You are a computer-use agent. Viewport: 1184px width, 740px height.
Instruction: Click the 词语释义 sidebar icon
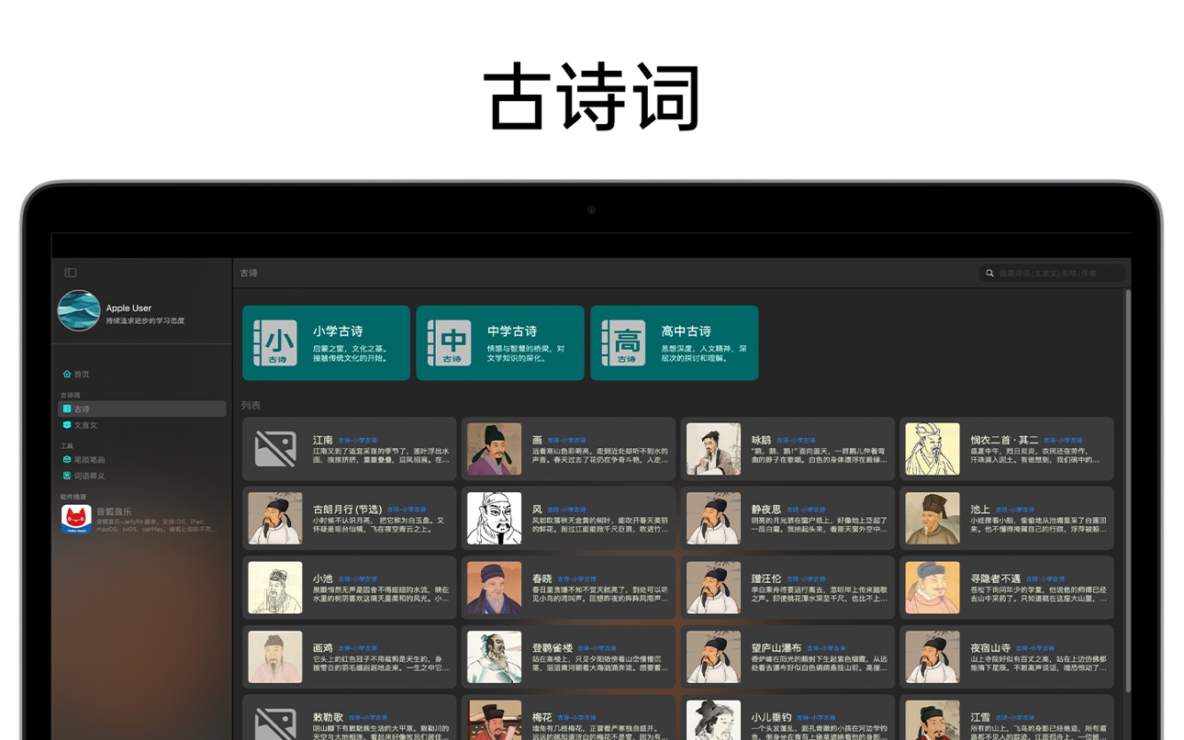[67, 476]
